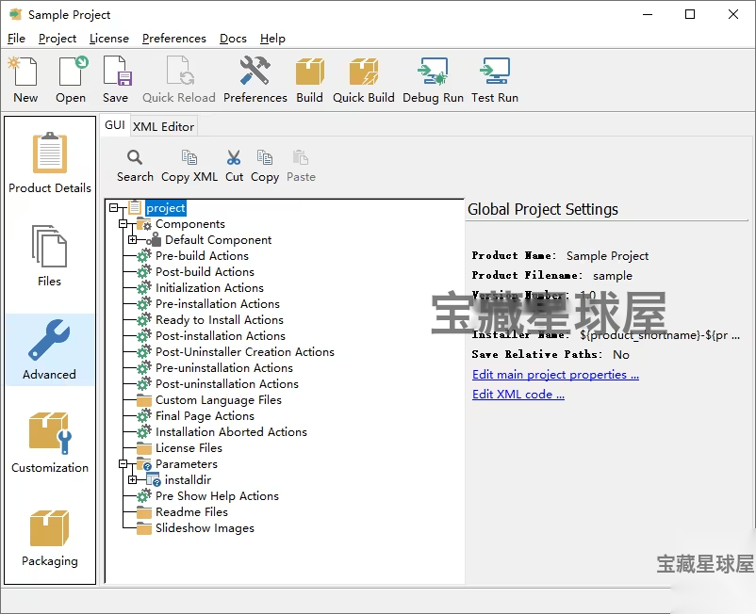Select Ready to Install Actions row
The width and height of the screenshot is (756, 614).
point(220,320)
